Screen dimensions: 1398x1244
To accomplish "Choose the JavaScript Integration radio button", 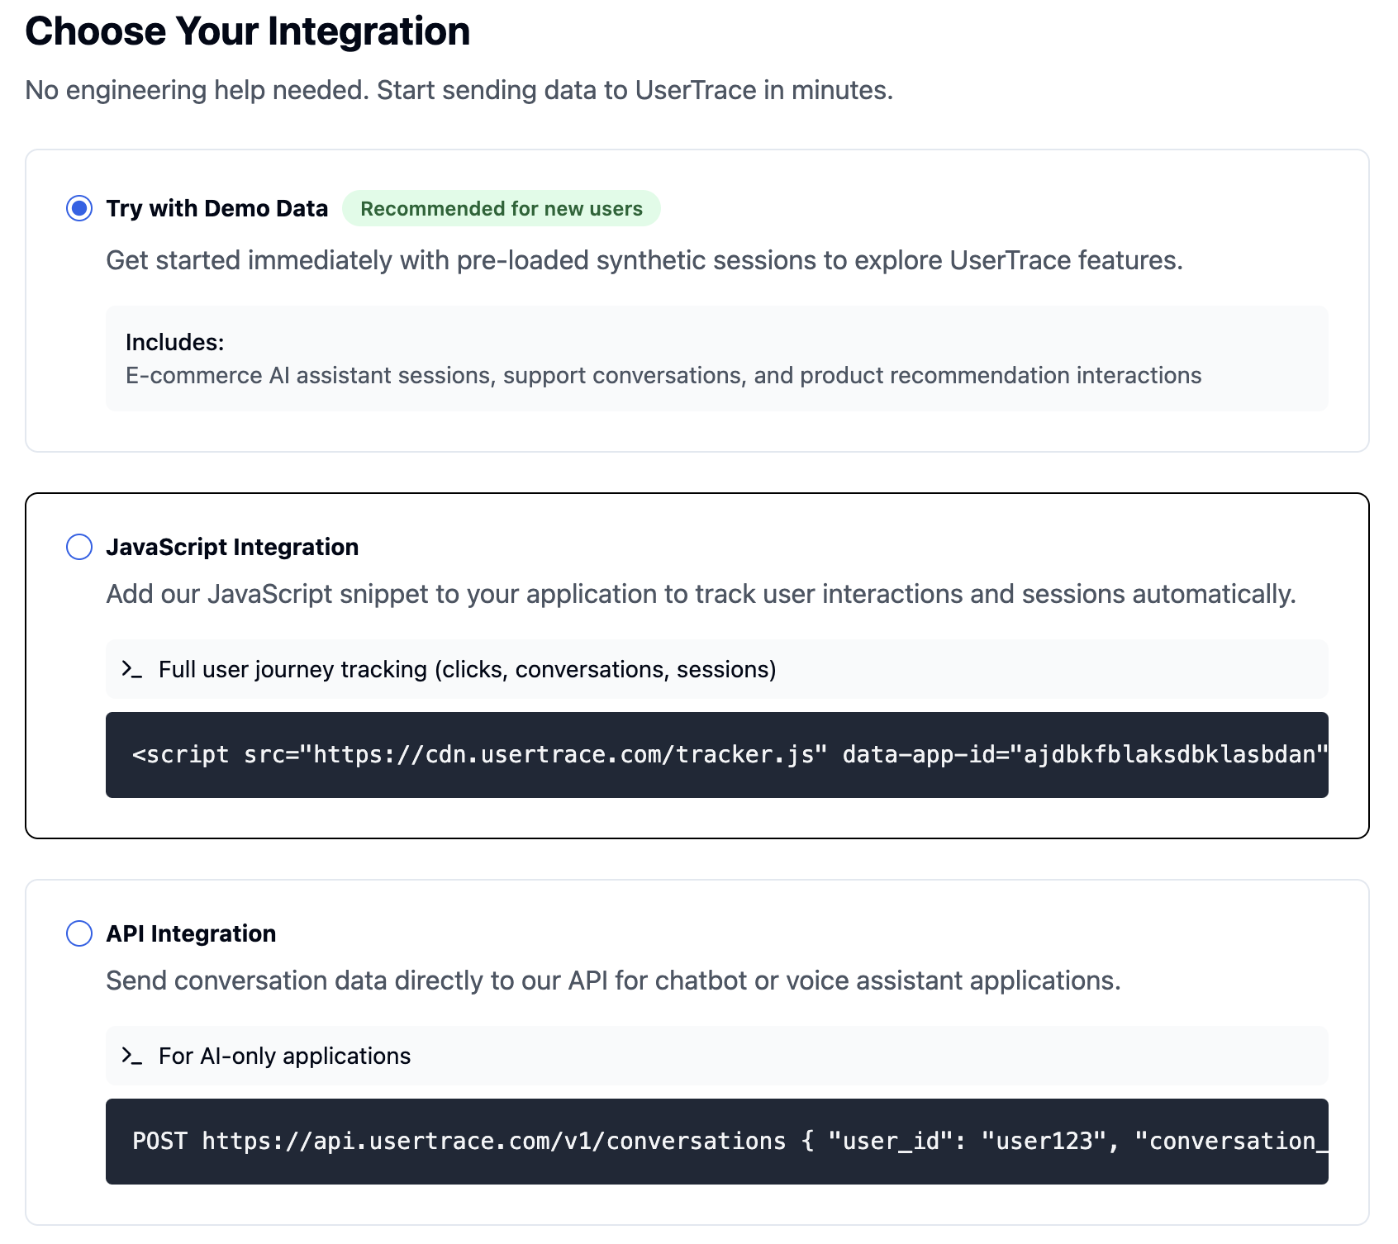I will (79, 547).
